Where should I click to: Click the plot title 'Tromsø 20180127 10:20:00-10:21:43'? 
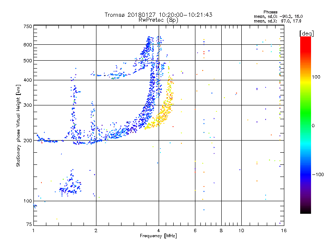point(158,15)
